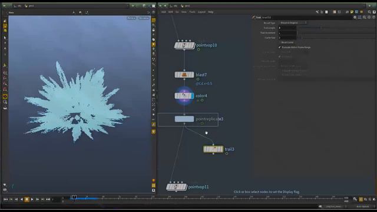The image size is (377, 212).
Task: Play the animation forward
Action: [32, 199]
